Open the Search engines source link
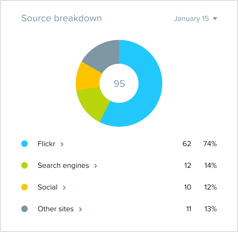 [x=63, y=166]
